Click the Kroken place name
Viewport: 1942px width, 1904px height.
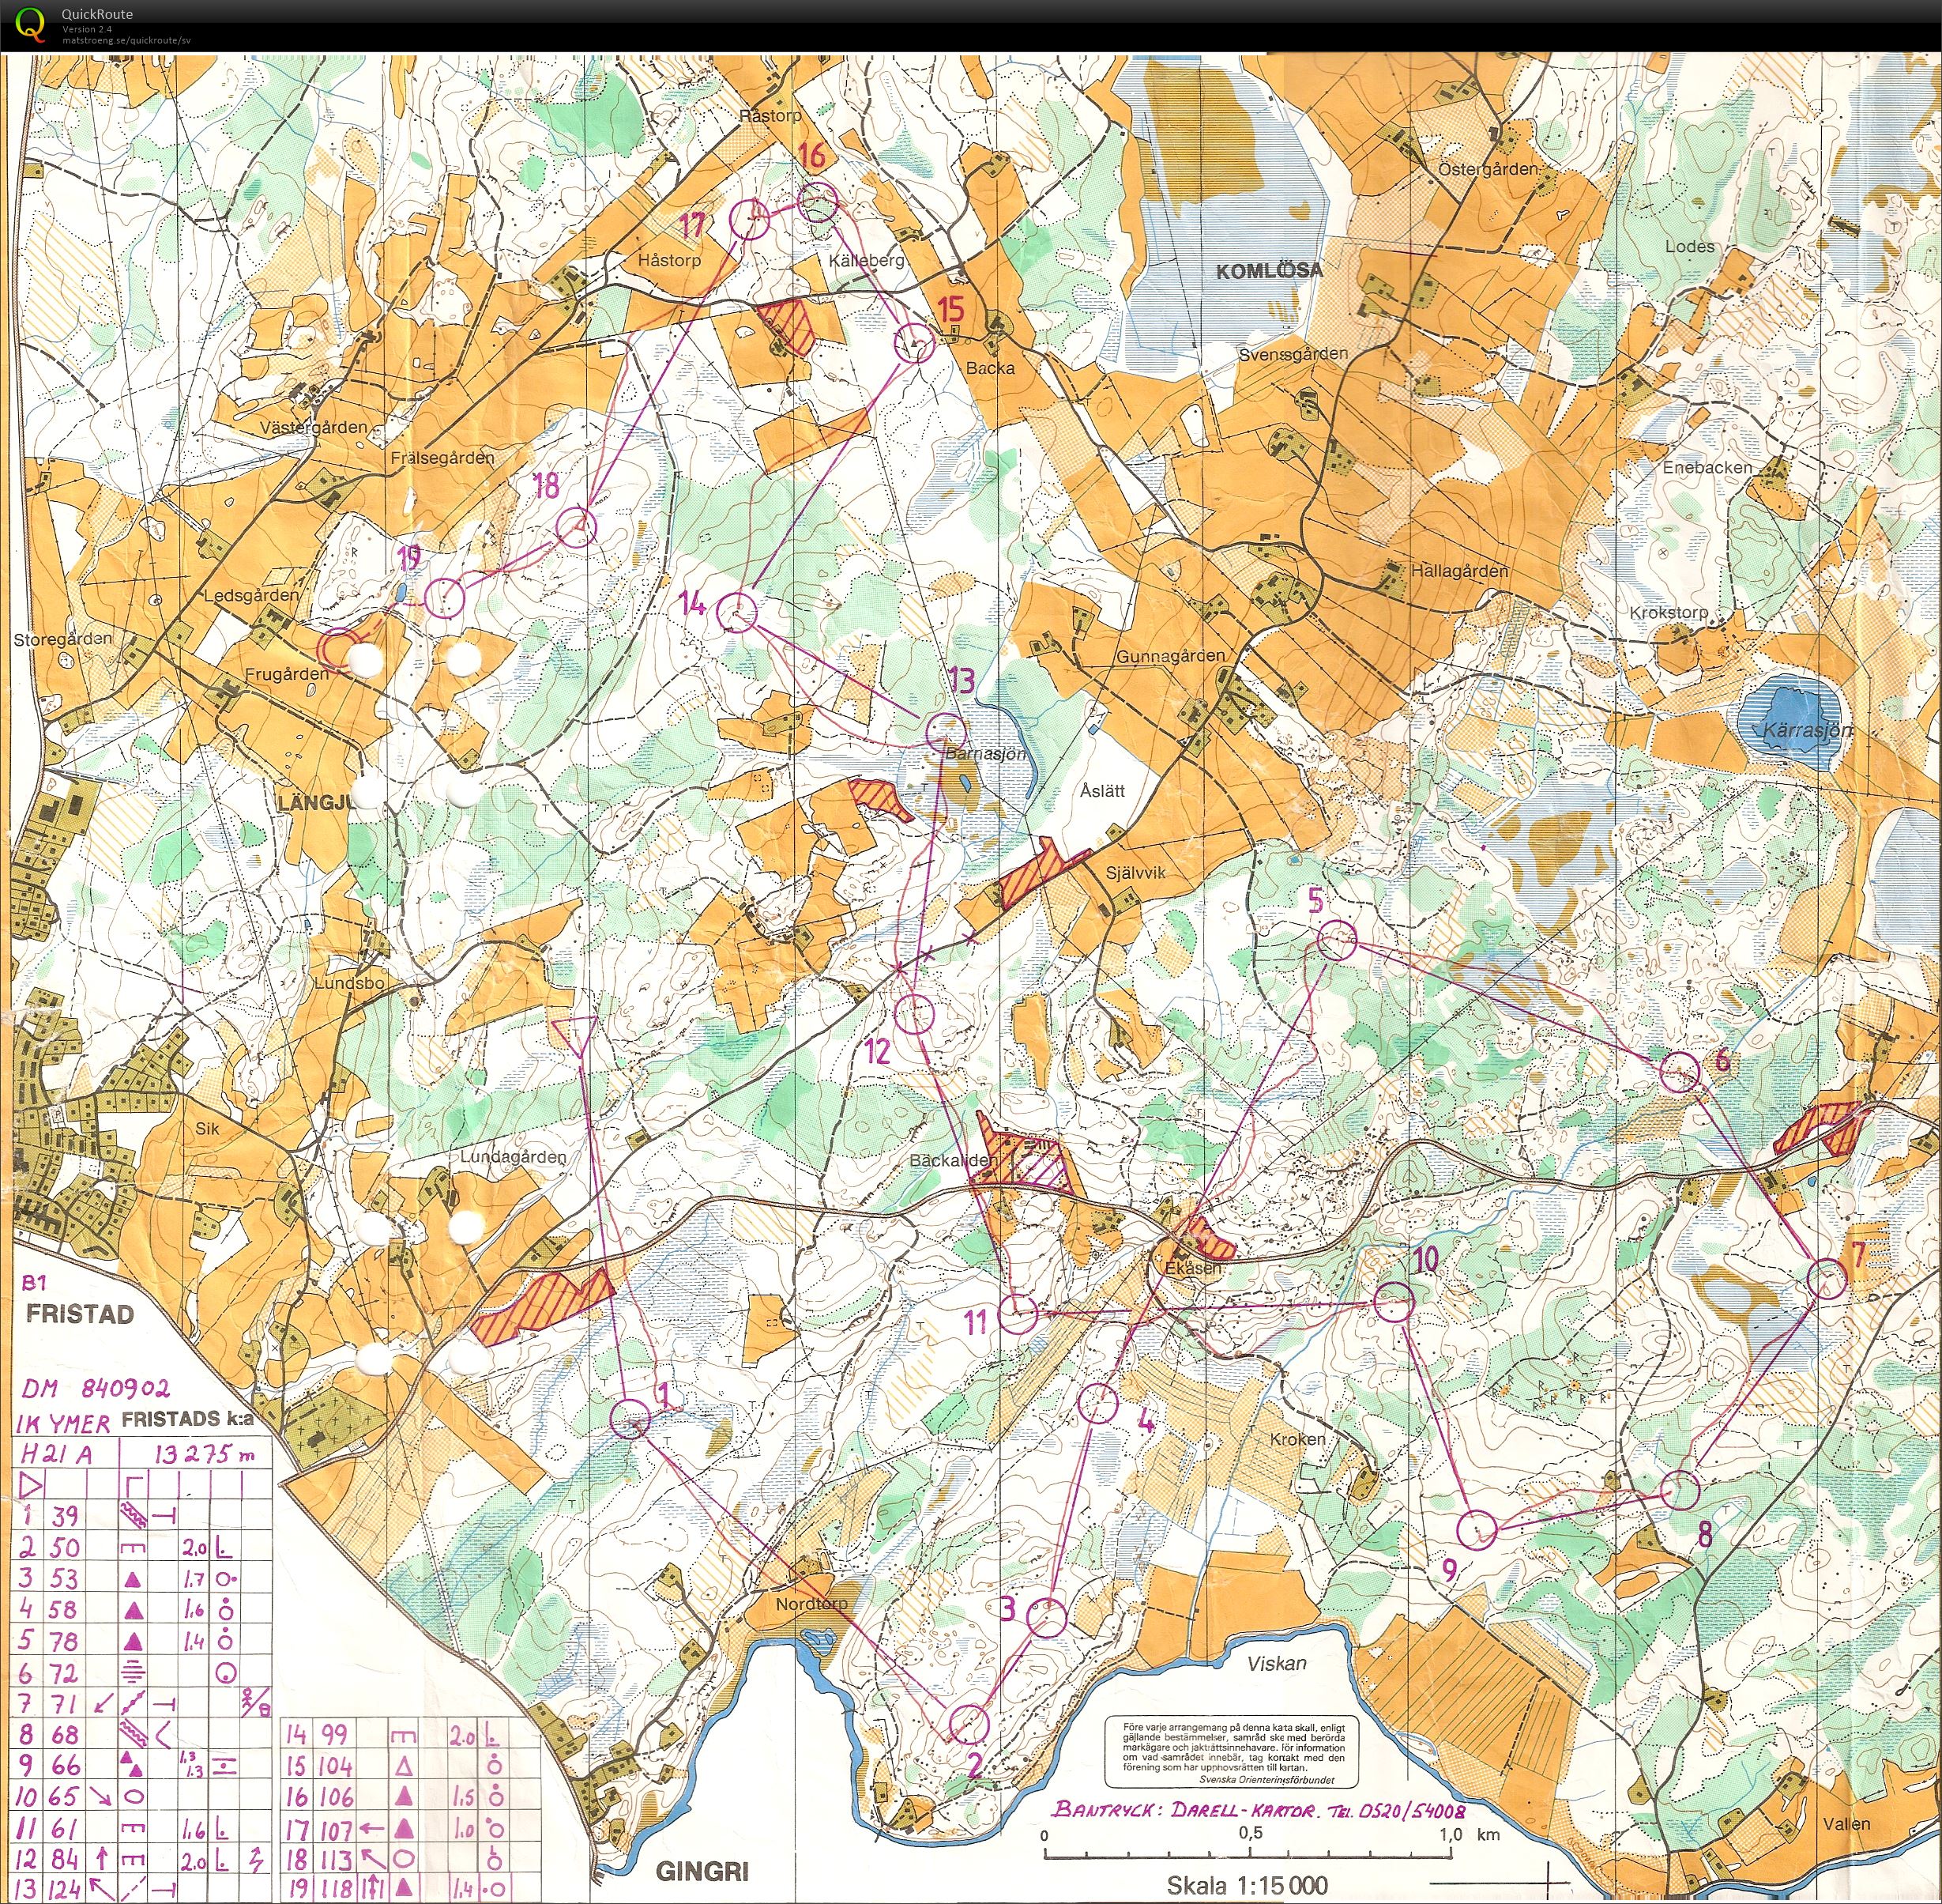point(1297,1439)
